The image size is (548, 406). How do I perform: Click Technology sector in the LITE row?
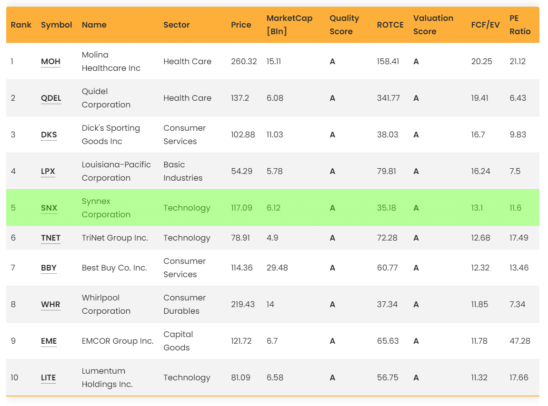[187, 378]
